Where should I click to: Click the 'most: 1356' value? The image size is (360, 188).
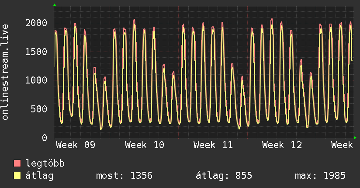[x=124, y=176]
